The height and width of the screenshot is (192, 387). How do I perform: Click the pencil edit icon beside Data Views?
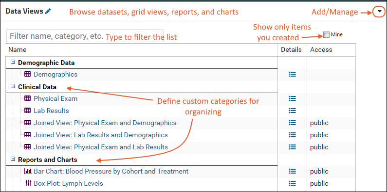click(x=48, y=11)
